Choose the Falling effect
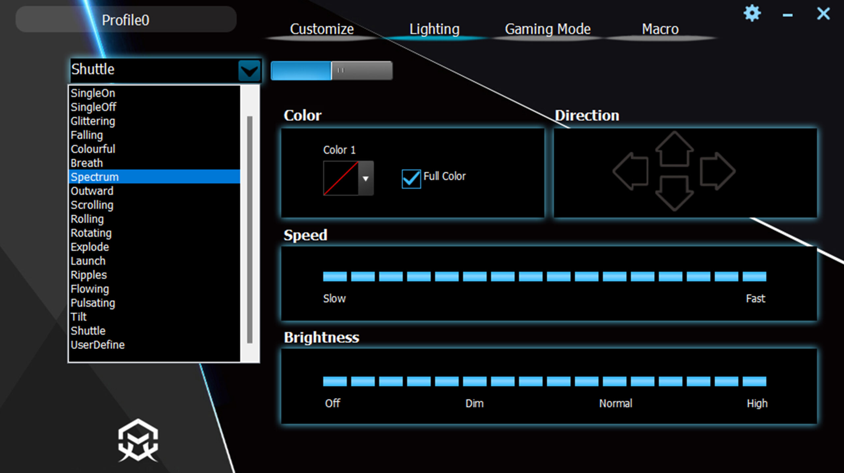 click(x=154, y=135)
